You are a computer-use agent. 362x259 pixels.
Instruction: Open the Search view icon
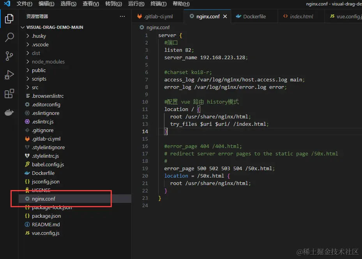9,37
